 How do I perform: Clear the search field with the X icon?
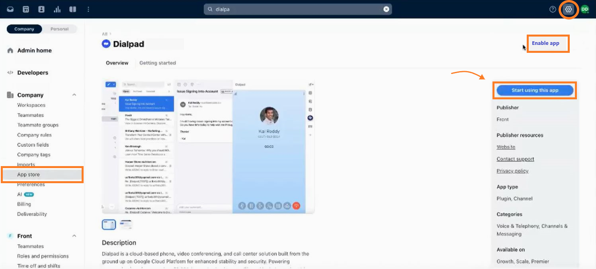[386, 9]
